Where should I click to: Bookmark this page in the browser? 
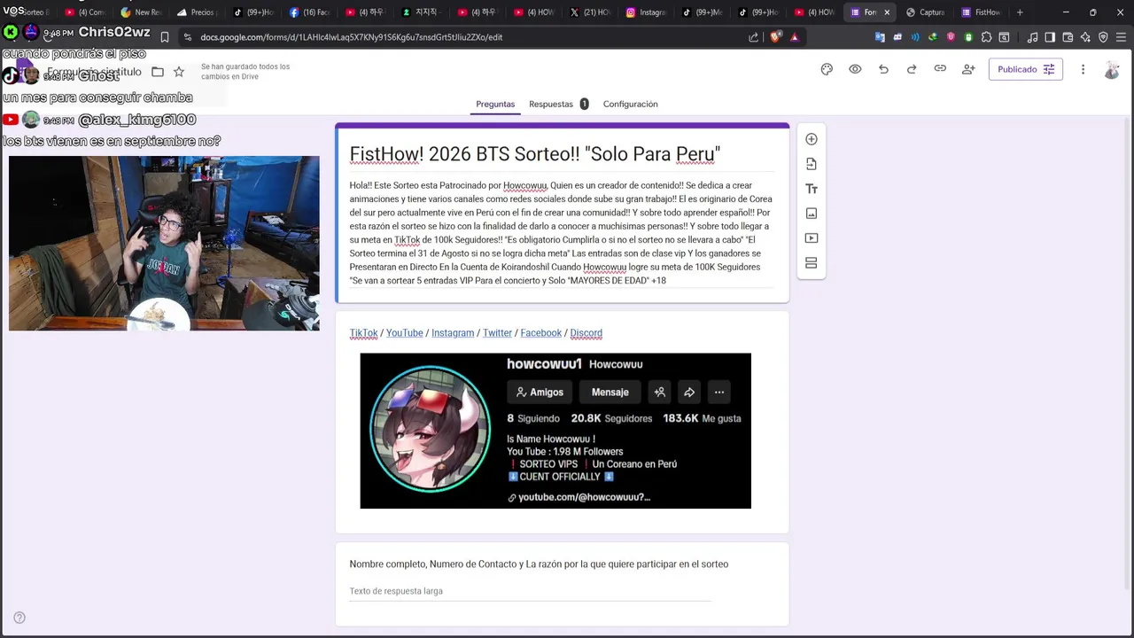point(165,37)
